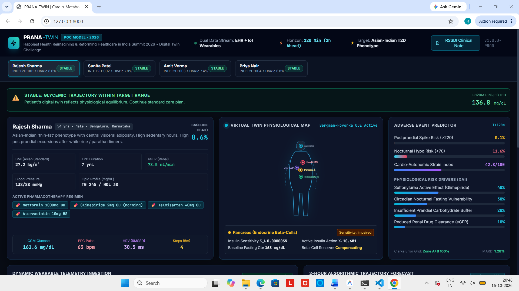Select the Pancreas β node

pos(300,170)
